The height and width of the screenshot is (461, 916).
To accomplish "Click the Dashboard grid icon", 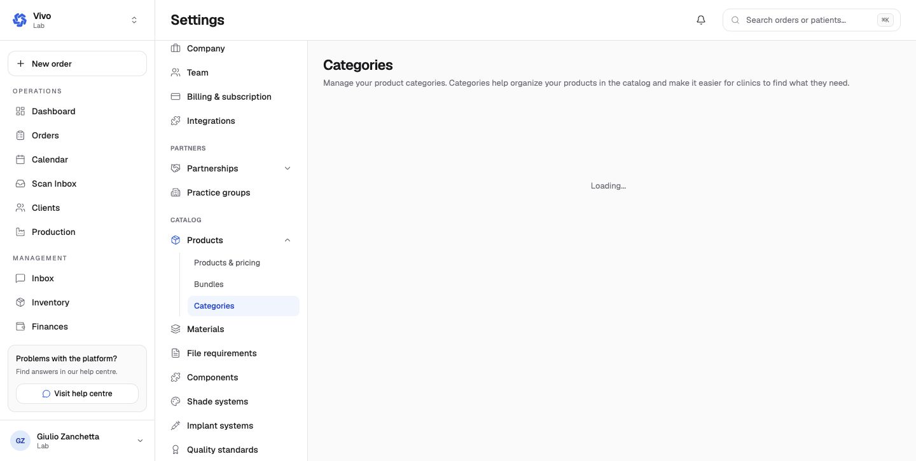I will click(x=20, y=111).
